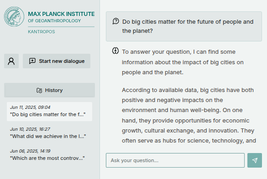The image size is (267, 179).
Task: Click the timestamp Jun 06, 2025, 14:19
Action: 30,151
